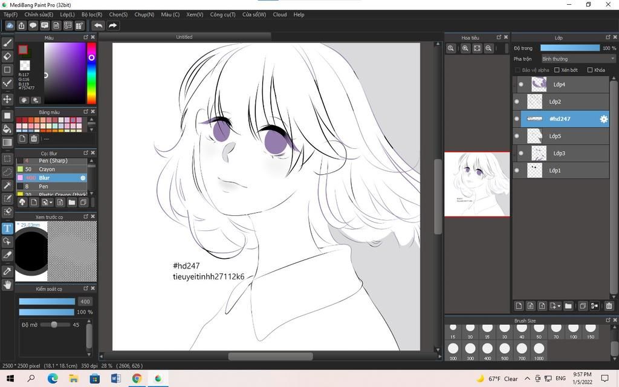Select the Text tool
The width and height of the screenshot is (619, 387).
[x=7, y=228]
